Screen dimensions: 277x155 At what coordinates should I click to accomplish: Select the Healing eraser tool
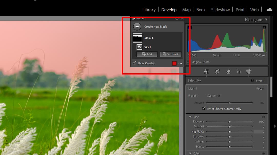[228, 71]
